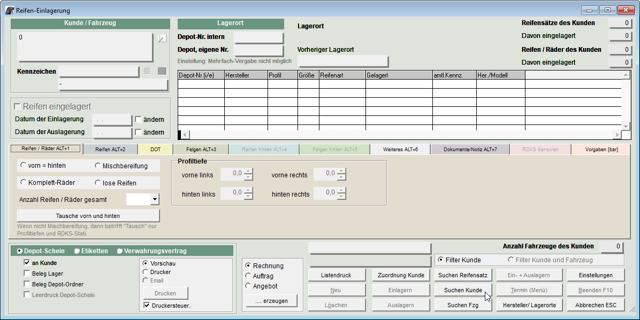Increase hinten rechts tread depth with up arrow
This screenshot has height=320, width=640.
[341, 190]
